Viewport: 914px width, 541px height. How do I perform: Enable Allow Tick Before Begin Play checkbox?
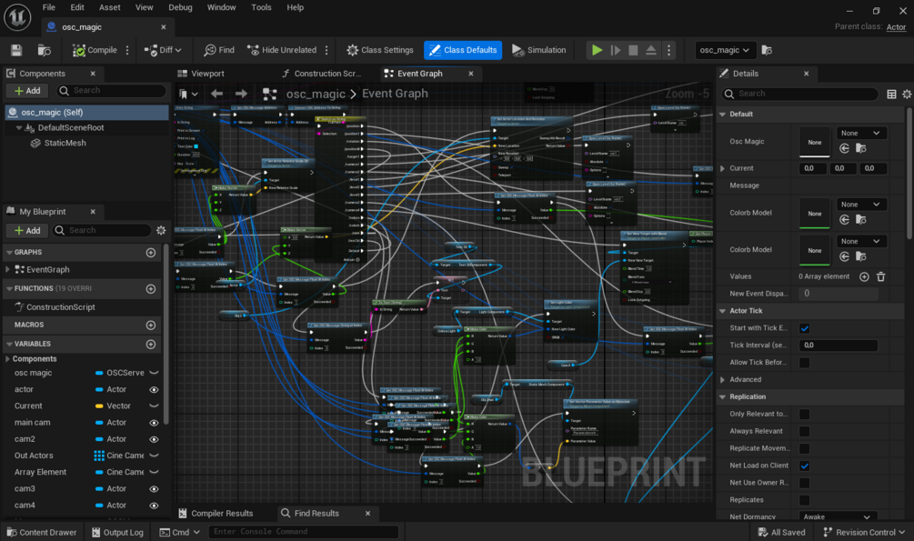pos(805,363)
